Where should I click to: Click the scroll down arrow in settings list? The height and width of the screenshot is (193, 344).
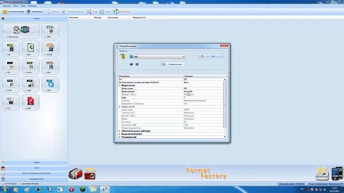pos(225,137)
